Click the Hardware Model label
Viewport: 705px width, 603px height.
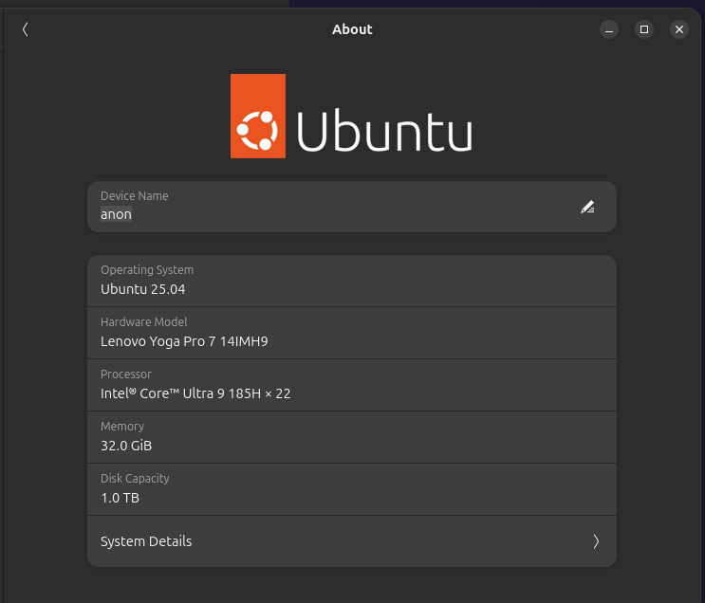click(144, 322)
